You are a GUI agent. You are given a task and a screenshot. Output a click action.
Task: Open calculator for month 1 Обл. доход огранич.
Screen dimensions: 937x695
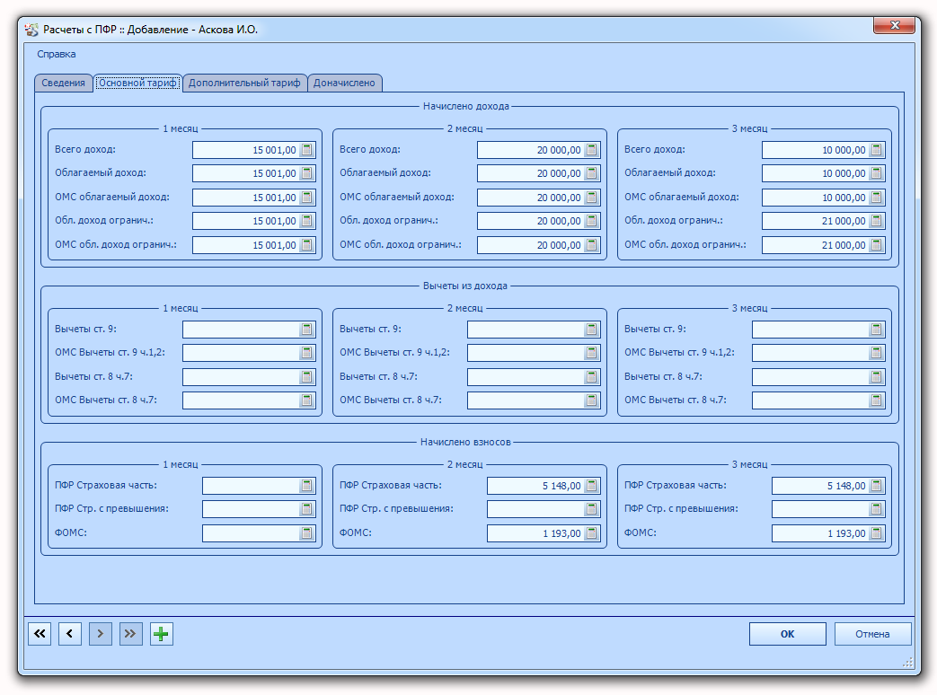tap(306, 221)
